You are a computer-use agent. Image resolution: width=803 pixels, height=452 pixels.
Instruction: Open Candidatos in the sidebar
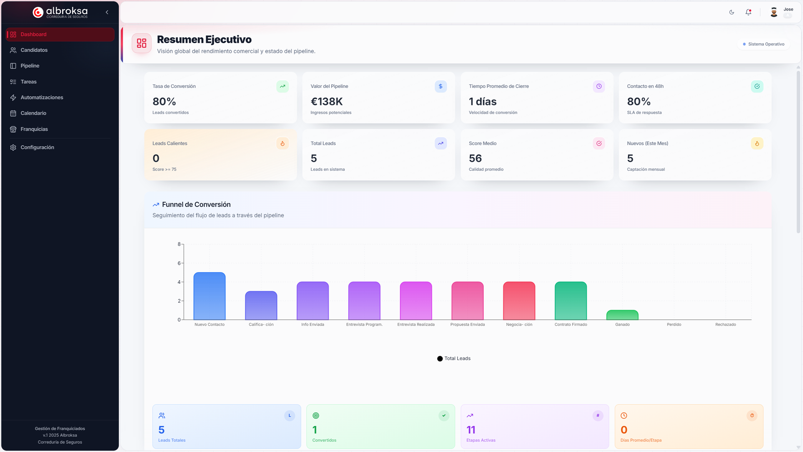tap(34, 50)
